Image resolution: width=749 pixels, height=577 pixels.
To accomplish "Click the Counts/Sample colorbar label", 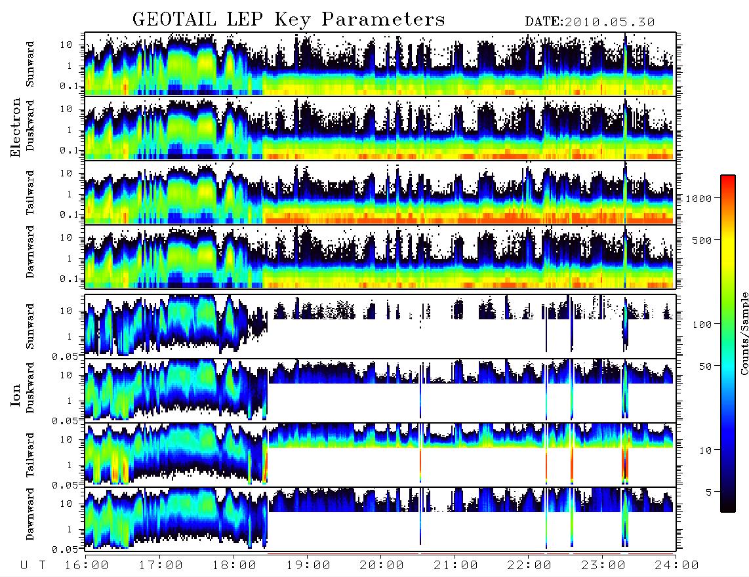I will tap(744, 333).
